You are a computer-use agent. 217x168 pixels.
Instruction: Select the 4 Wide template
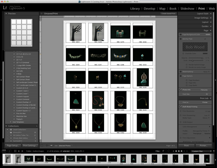tap(19, 74)
